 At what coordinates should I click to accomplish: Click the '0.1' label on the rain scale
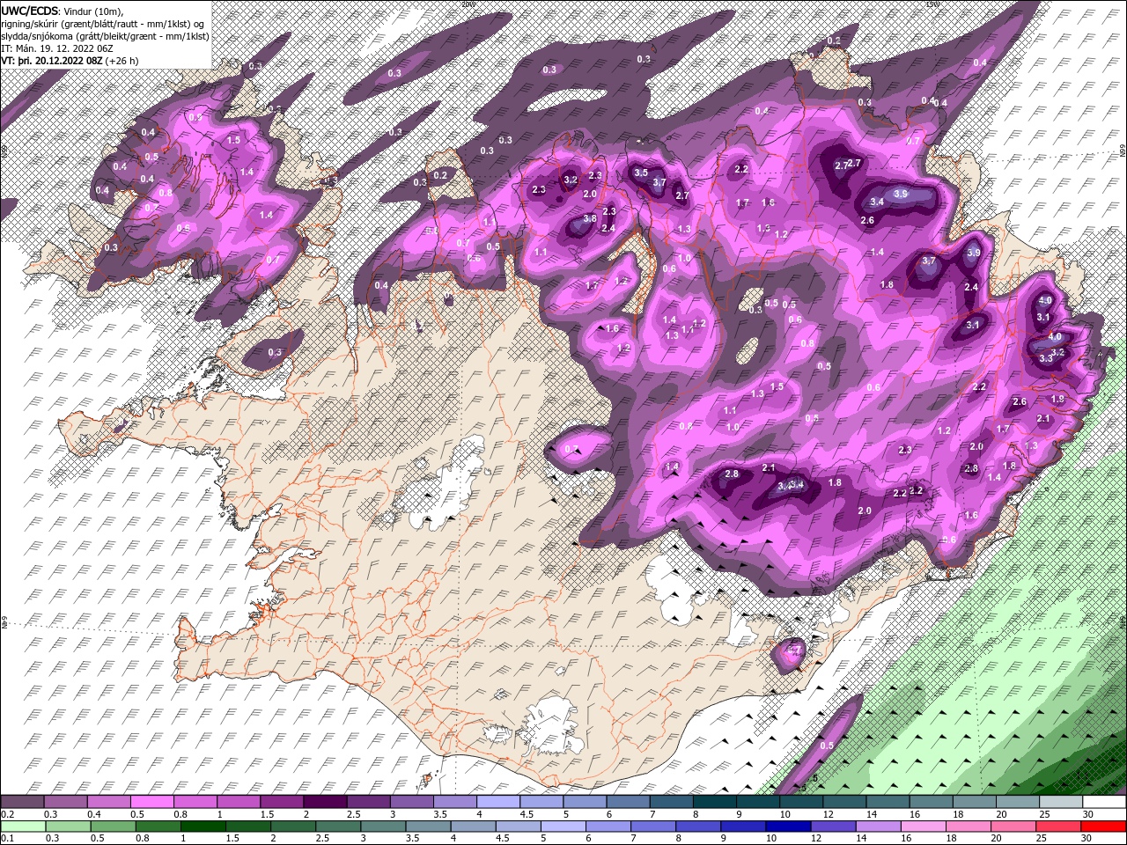(x=8, y=837)
